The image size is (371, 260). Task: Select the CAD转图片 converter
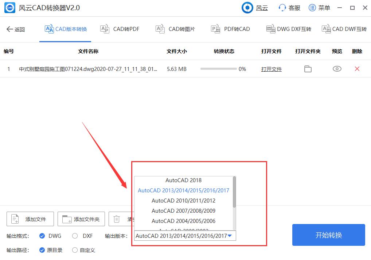175,29
